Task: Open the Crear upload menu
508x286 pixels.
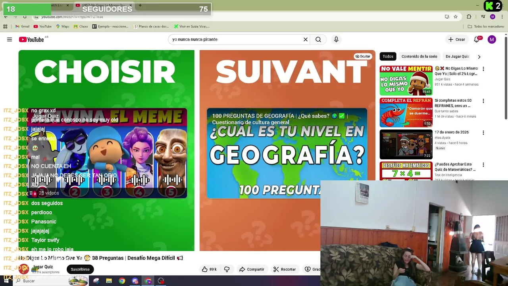Action: (457, 39)
